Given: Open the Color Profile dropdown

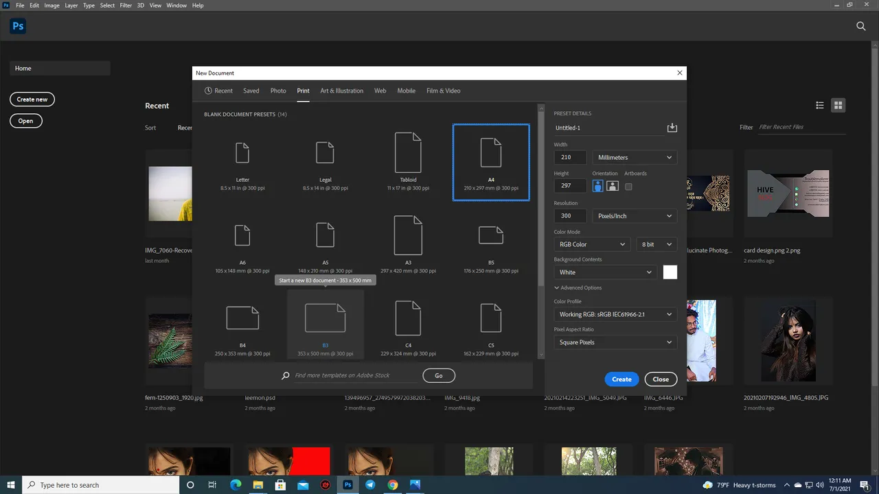Looking at the screenshot, I should coord(615,314).
